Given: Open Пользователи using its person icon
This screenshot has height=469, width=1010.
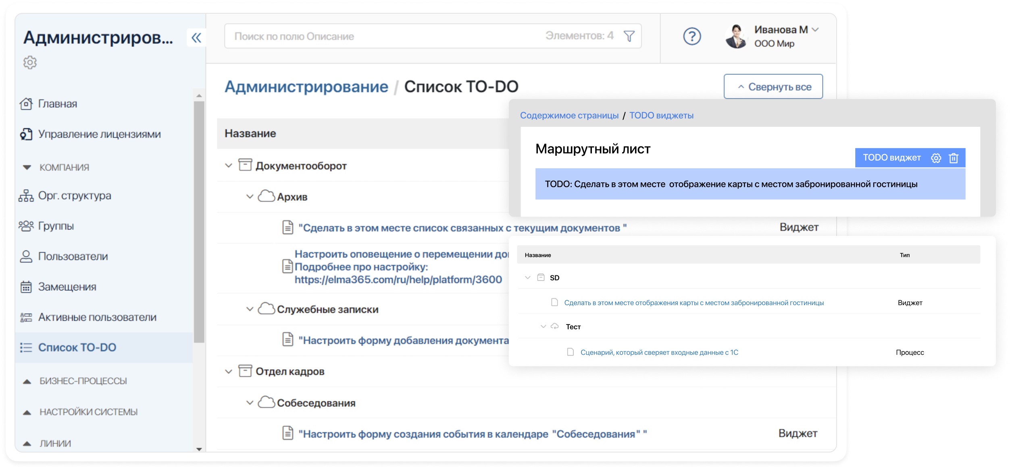Looking at the screenshot, I should coord(26,256).
